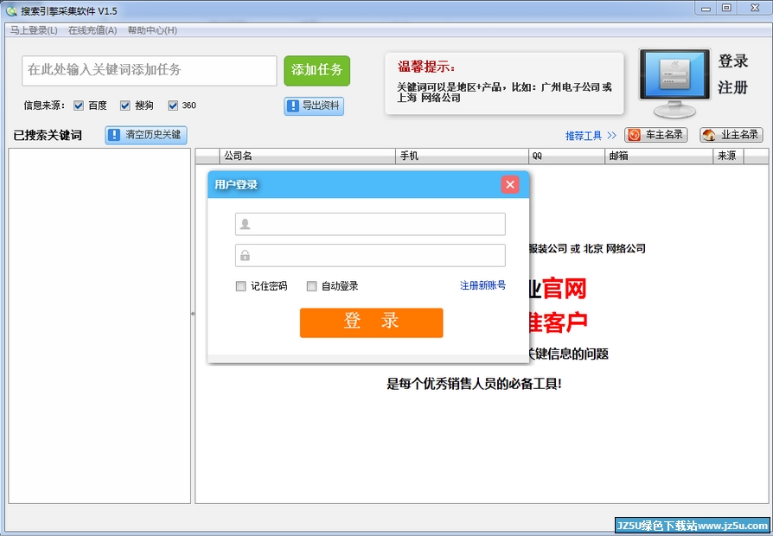Click the 推荐工具 >> link
Viewport: 773px width, 536px height.
click(x=591, y=136)
